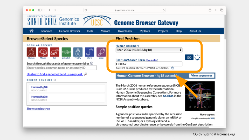
Task: Open the Tools menu
Action: pyautogui.click(x=90, y=31)
